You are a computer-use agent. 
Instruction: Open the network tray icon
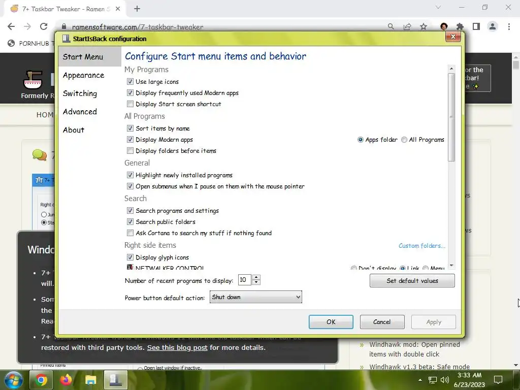click(433, 380)
